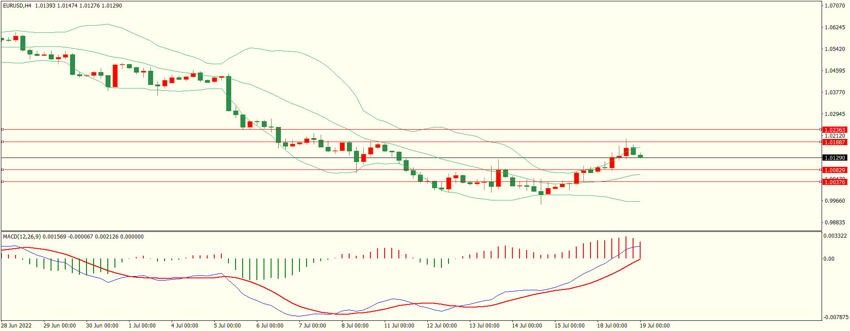
Task: Click the 8 Jul 00:00 date label
Action: pos(355,326)
